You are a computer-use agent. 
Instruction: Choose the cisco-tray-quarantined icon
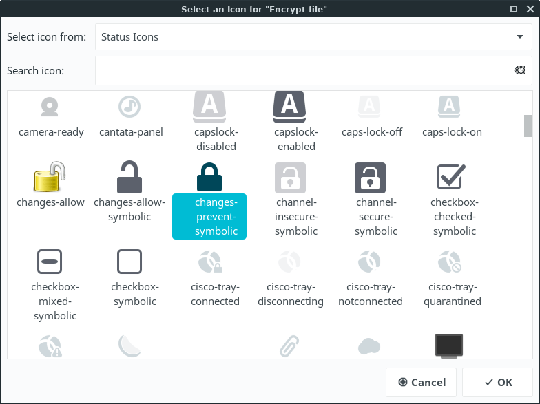click(451, 262)
